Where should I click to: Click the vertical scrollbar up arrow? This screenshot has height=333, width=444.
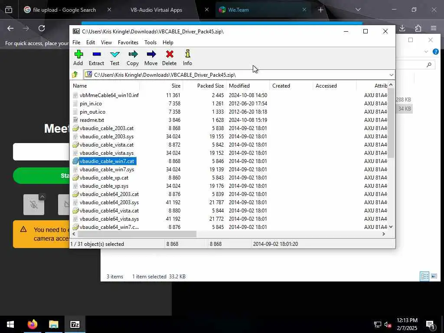click(x=391, y=85)
